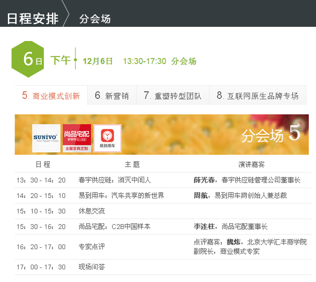Click the topic 尚品宅配：C2B中国样本
Viewport: 316px width, 282px height.
coord(115,227)
